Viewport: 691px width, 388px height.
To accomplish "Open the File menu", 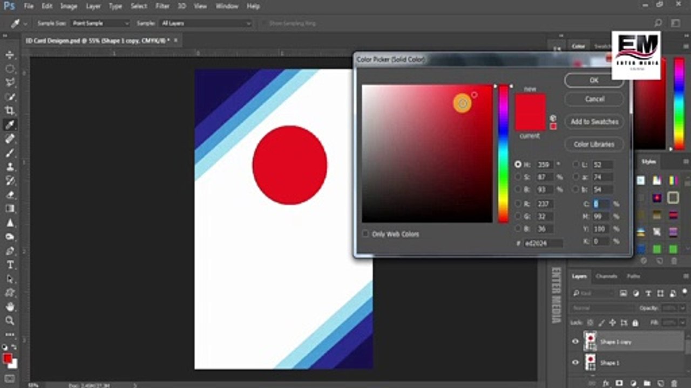I will tap(29, 6).
